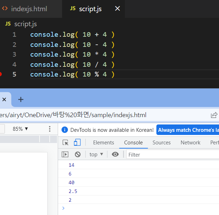Viewport: 219px width, 215px height.
Task: Click line number 4 in the gutter
Action: 14,64
